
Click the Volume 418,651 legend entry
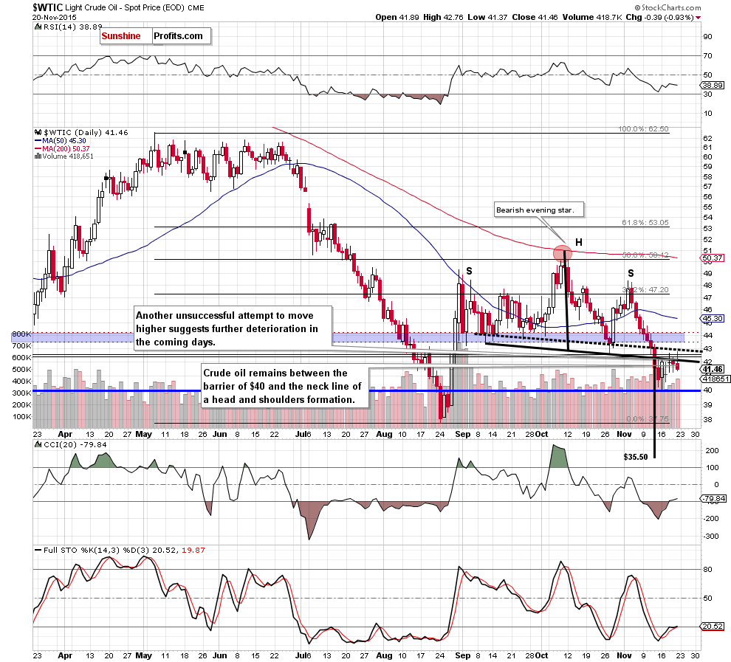tap(64, 156)
